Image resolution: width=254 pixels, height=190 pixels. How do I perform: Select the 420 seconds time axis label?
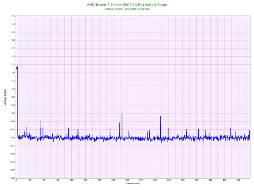click(210, 180)
